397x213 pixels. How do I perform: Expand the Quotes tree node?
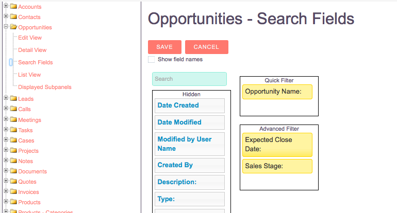click(6, 181)
